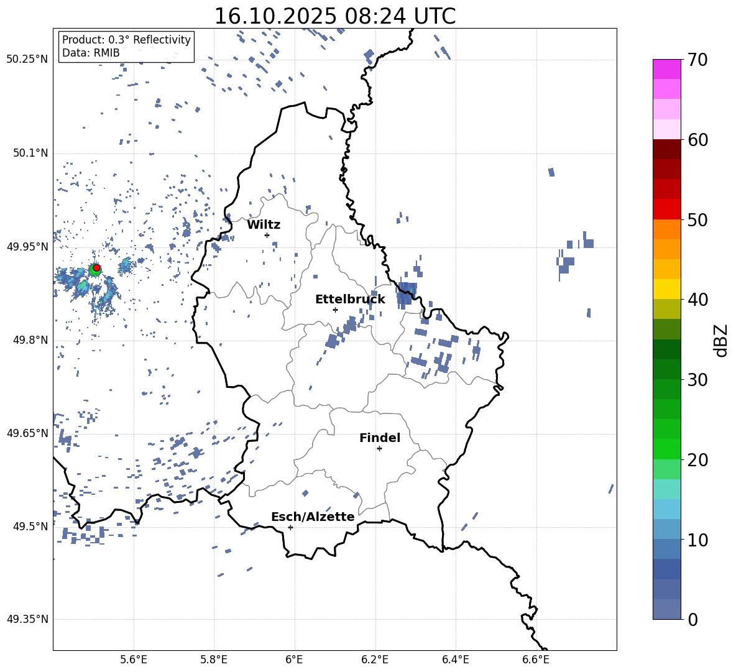The height and width of the screenshot is (672, 736).
Task: Click the cross marker below Findel
Action: (x=379, y=448)
